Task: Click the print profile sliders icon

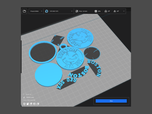Action: (77, 11)
